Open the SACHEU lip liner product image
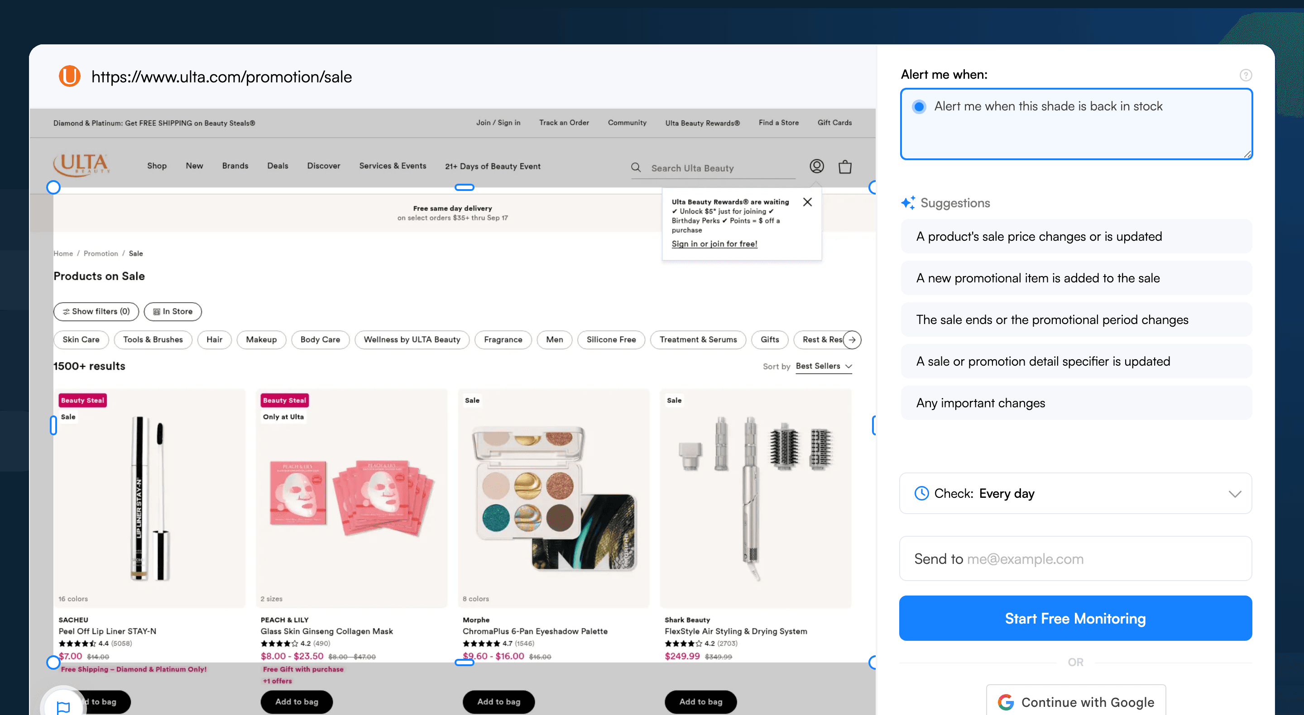This screenshot has height=715, width=1304. [149, 498]
